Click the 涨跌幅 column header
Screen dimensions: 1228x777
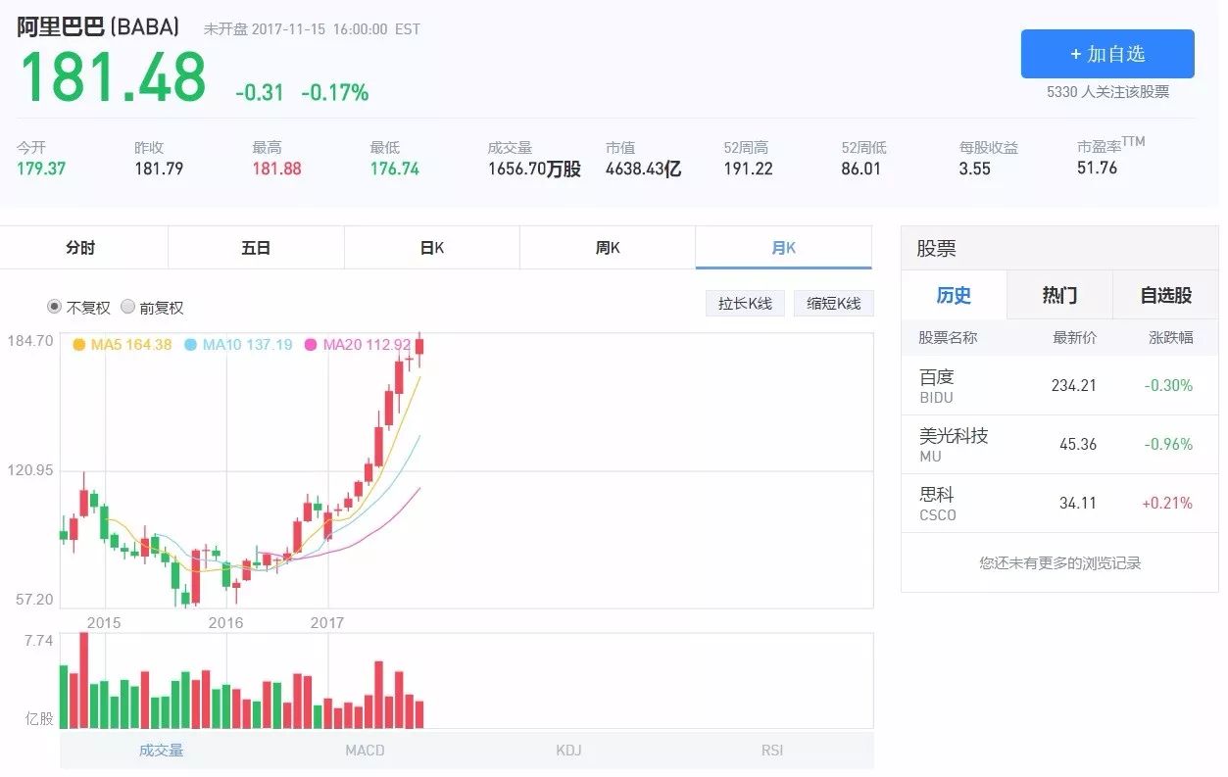click(x=1171, y=338)
